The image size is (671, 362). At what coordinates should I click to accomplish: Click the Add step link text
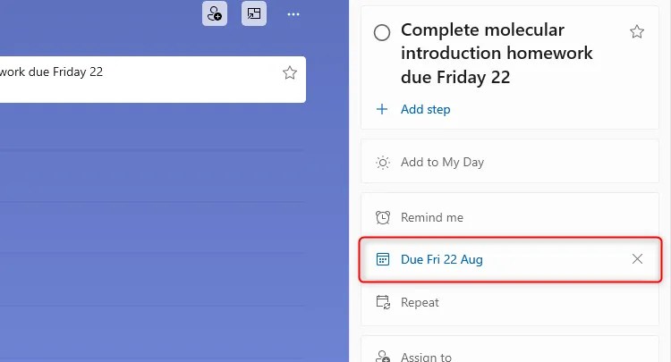[426, 109]
